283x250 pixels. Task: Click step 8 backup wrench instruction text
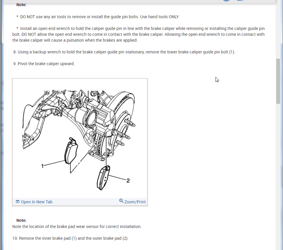point(124,52)
